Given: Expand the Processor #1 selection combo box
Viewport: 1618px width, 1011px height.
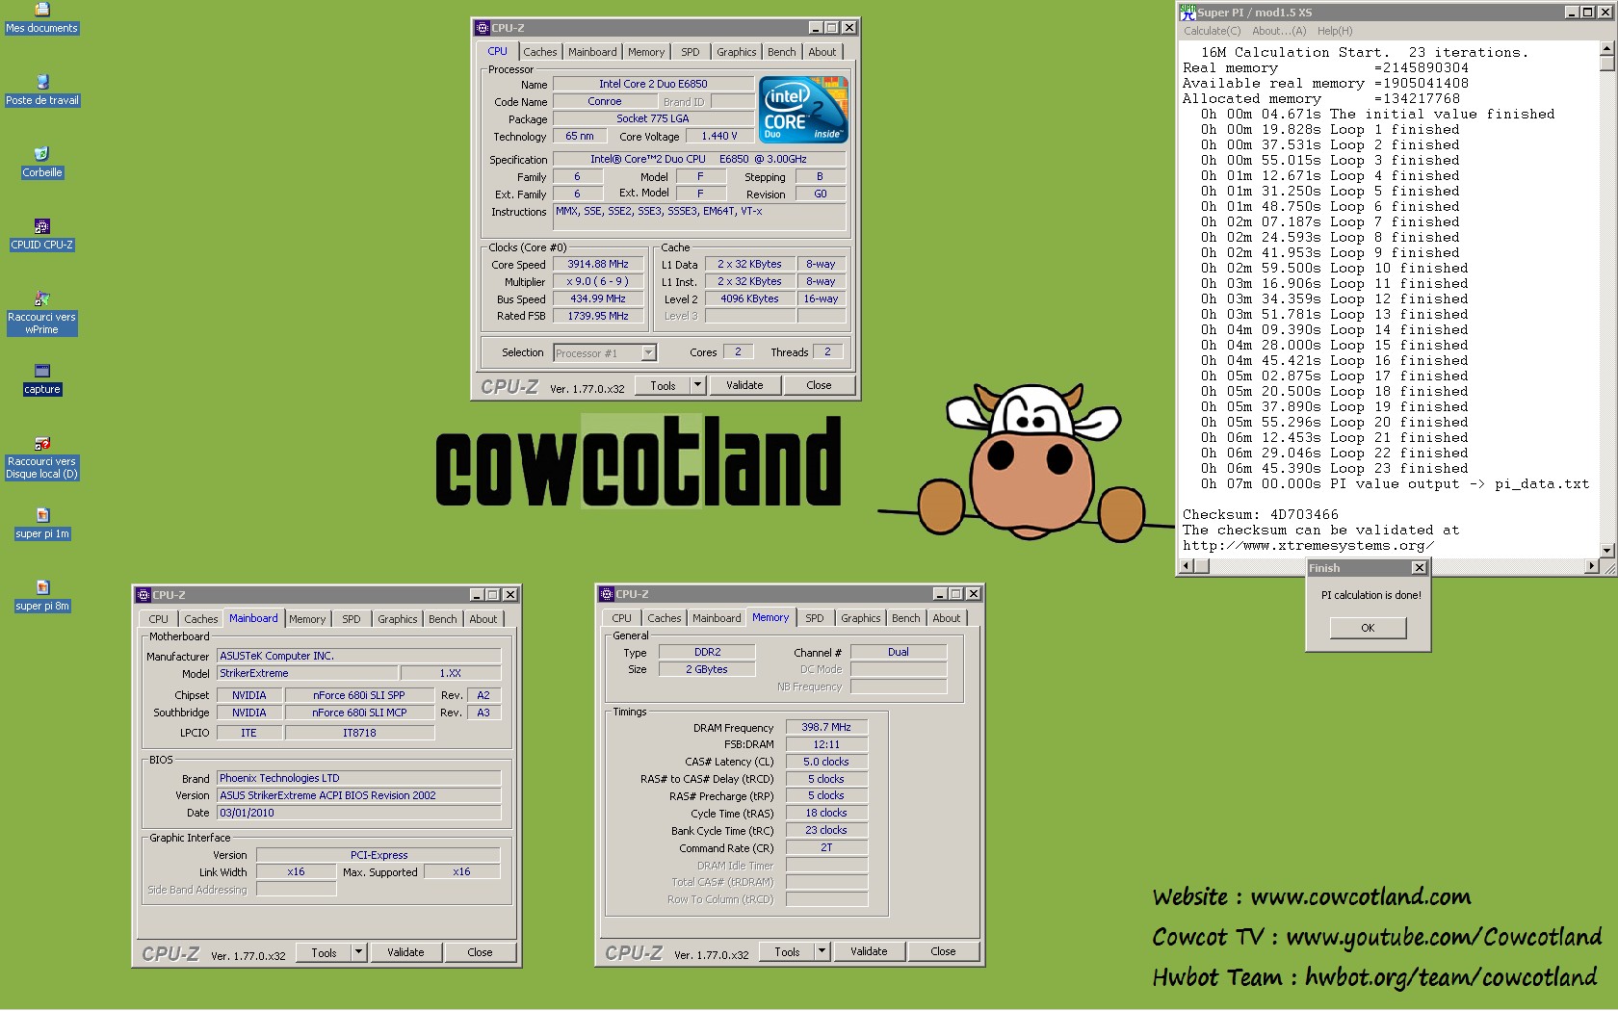Looking at the screenshot, I should [x=648, y=352].
